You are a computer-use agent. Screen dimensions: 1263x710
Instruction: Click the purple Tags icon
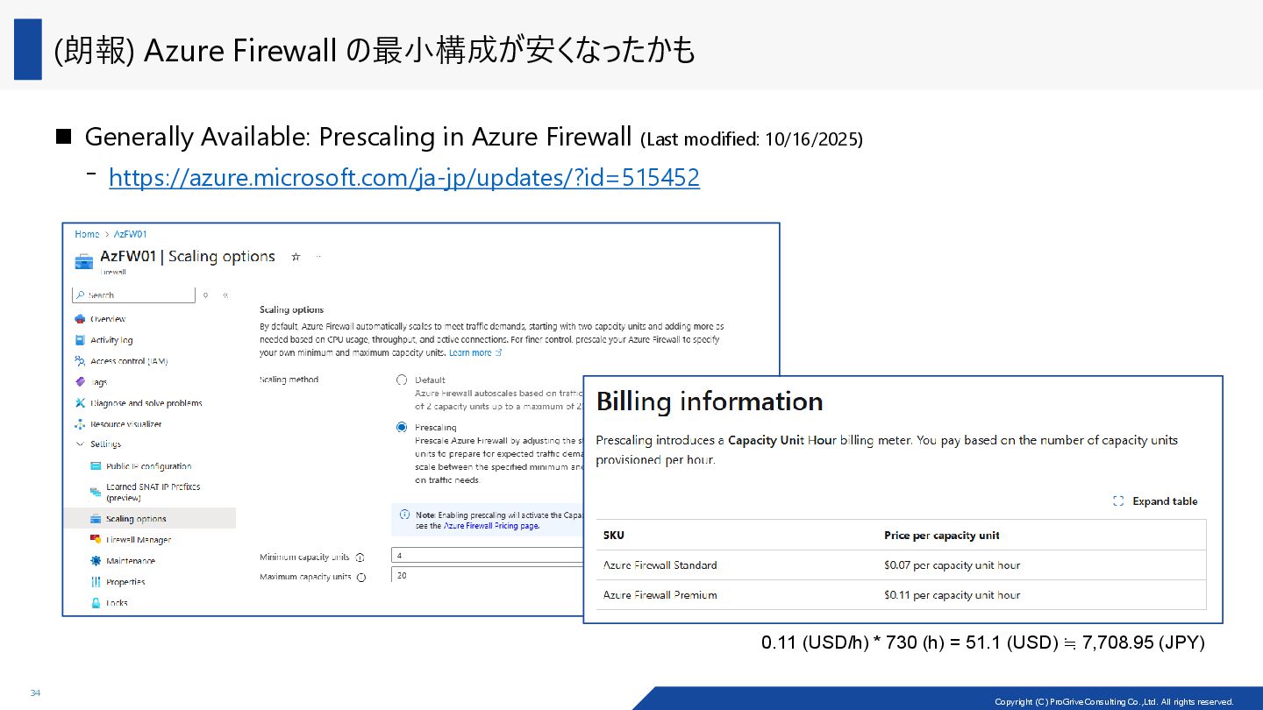80,382
